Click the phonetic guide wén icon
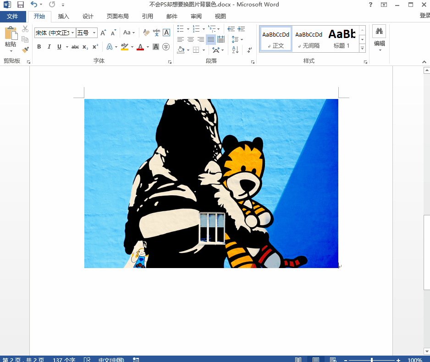Viewport: 430px width, 362px height. [x=156, y=33]
